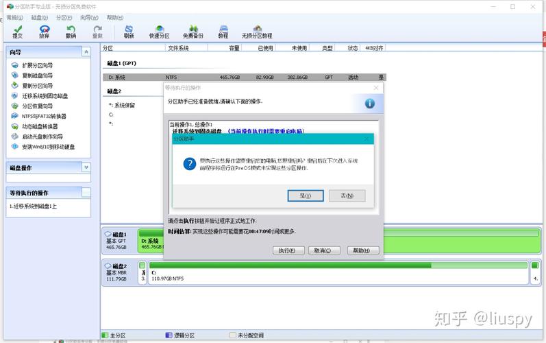Image resolution: width=546 pixels, height=343 pixels.
Task: Click the 帮助(H) button in pending dialog
Action: (363, 250)
